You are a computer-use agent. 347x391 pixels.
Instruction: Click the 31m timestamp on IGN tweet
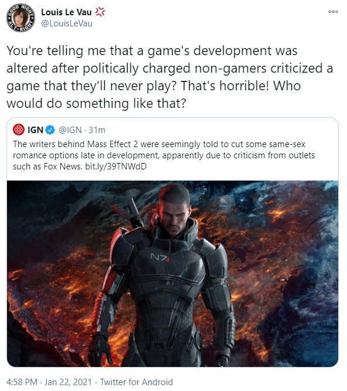point(97,130)
